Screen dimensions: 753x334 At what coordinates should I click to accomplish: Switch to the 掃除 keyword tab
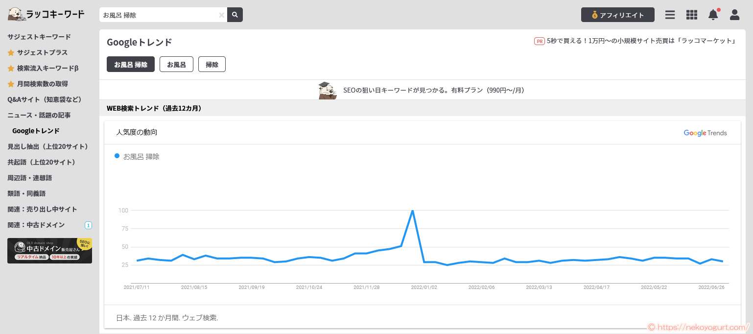point(212,64)
